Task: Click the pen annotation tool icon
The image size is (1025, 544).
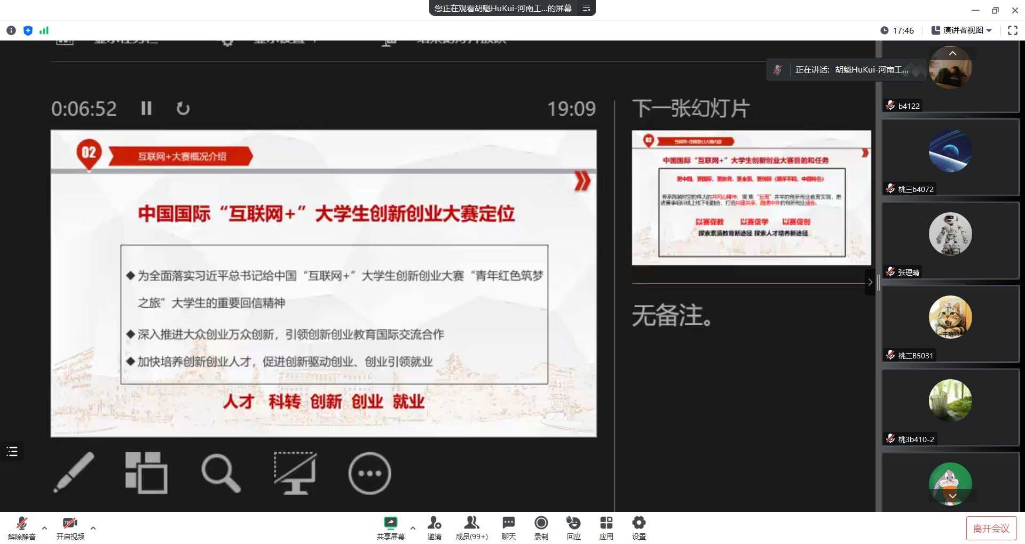Action: (x=74, y=472)
